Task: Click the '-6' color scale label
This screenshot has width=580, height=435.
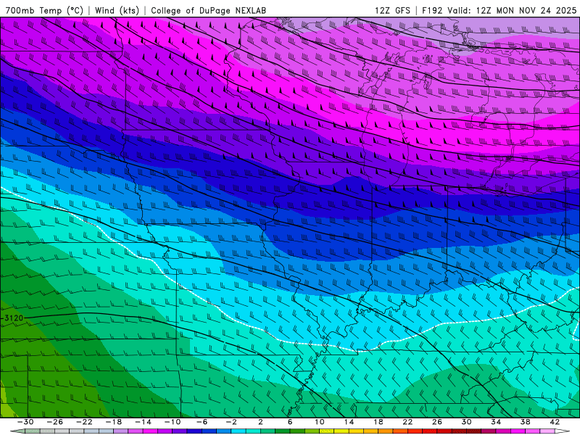Action: tap(202, 422)
